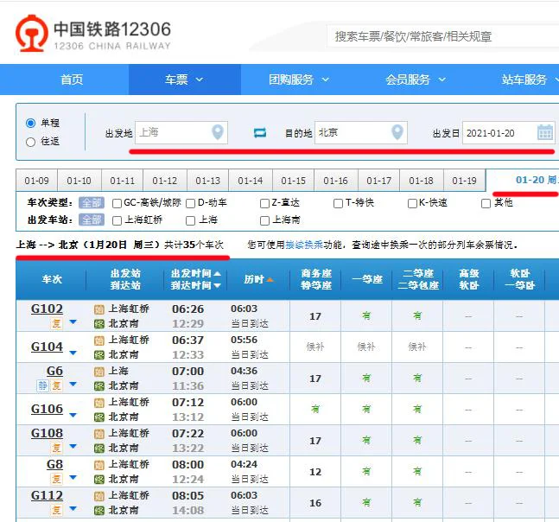Expand stop details for train G104

(73, 353)
